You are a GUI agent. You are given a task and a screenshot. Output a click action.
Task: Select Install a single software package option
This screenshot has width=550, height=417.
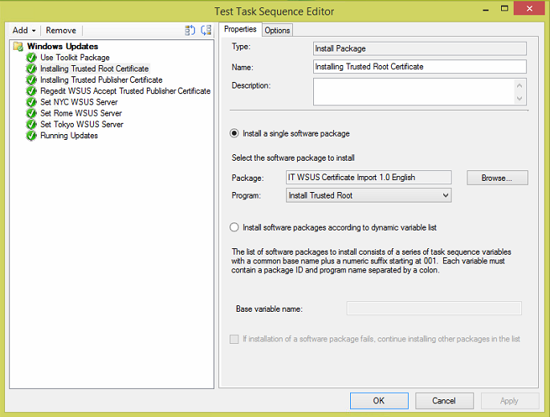point(234,133)
